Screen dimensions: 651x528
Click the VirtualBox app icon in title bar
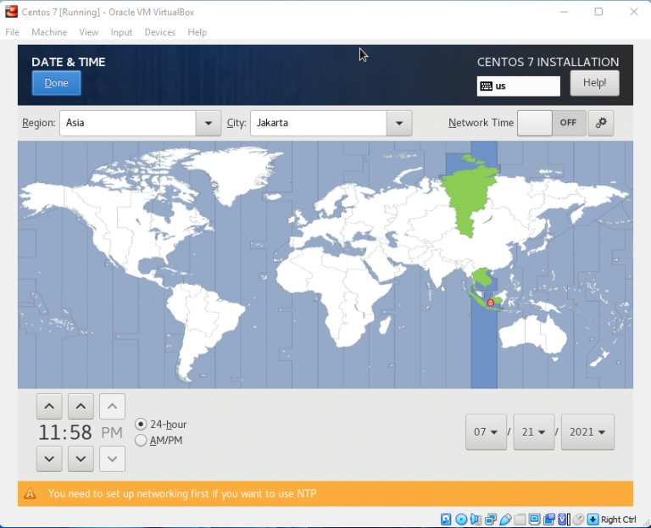tap(11, 12)
